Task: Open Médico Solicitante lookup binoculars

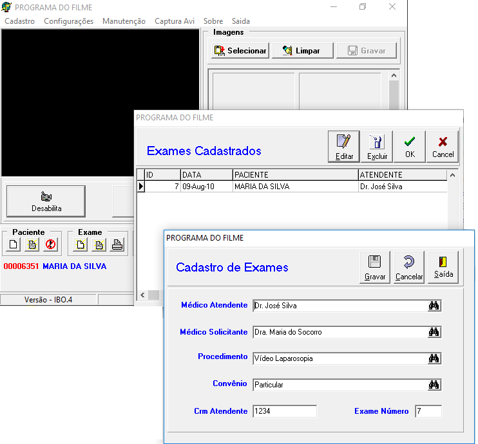Action: pos(434,332)
